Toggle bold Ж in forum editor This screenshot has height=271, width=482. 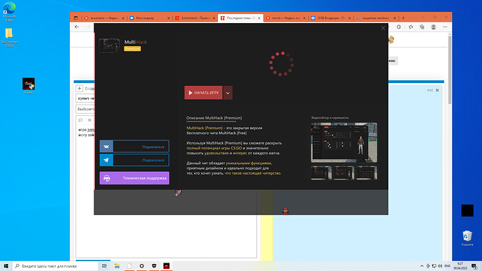tap(89, 120)
